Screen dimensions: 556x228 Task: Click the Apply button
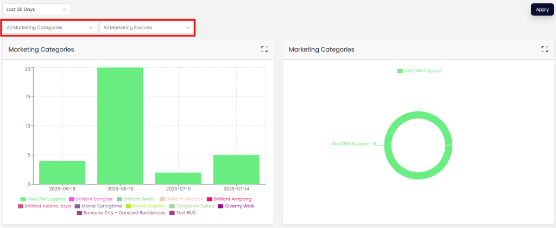pyautogui.click(x=542, y=10)
